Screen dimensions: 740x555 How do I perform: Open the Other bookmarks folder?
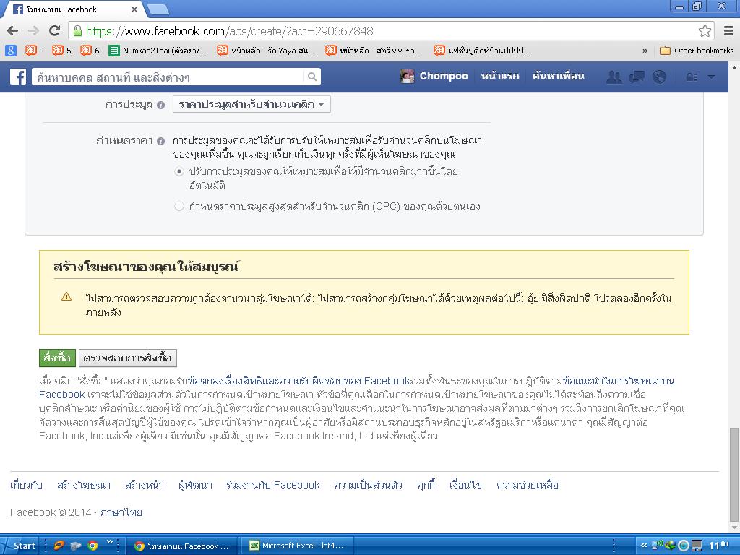point(697,50)
